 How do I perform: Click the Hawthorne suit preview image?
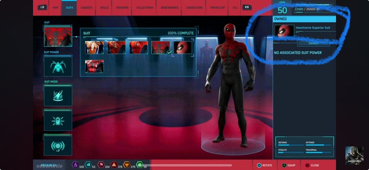pos(284,31)
